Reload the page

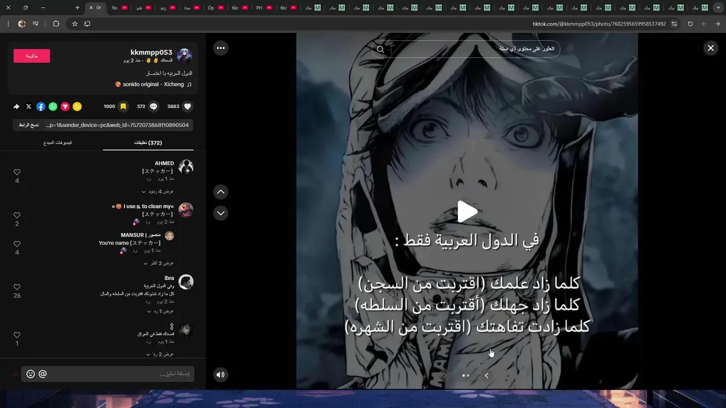690,24
